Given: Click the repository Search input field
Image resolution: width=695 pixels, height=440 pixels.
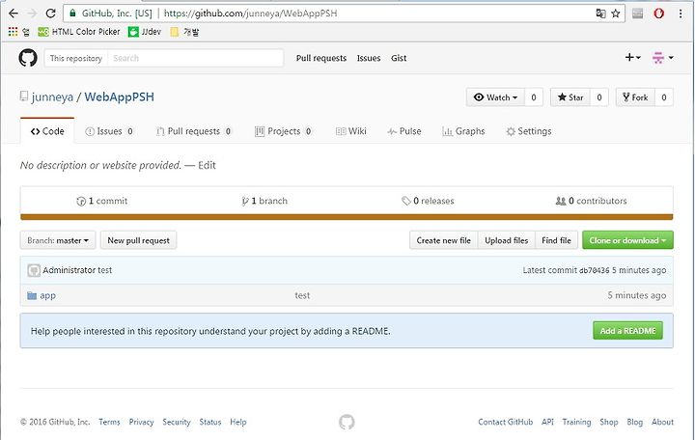Looking at the screenshot, I should 195,58.
